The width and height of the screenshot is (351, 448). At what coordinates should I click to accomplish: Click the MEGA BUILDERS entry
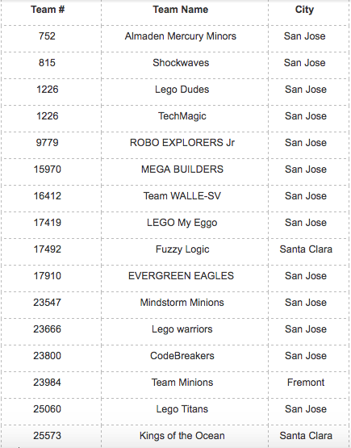point(182,170)
